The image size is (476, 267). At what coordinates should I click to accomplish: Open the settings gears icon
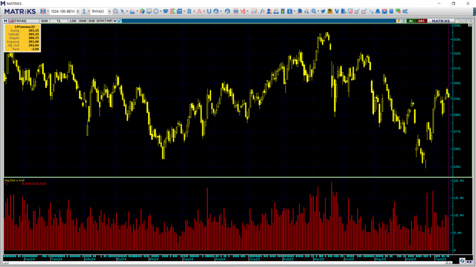tap(405, 11)
